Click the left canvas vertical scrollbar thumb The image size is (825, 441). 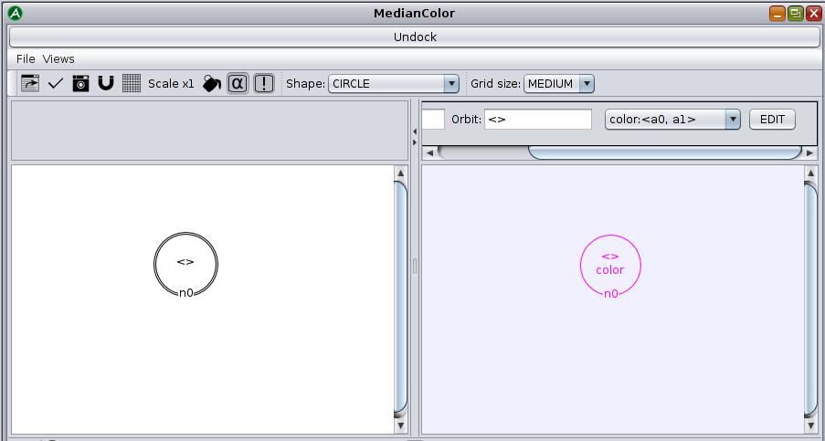[400, 297]
